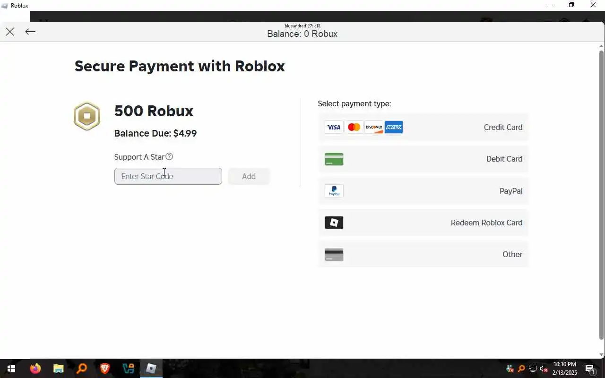This screenshot has height=378, width=605.
Task: Click the PayPal logo icon
Action: [334, 191]
